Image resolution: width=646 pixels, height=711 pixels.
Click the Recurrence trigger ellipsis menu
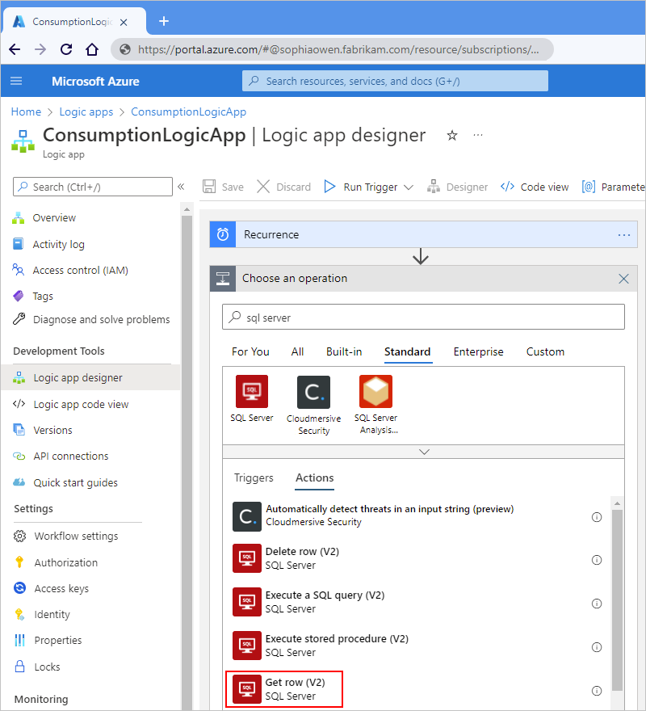623,235
